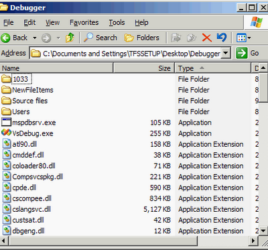Minimize the Debugger window
Image resolution: width=268 pixels, height=250 pixels.
click(241, 8)
